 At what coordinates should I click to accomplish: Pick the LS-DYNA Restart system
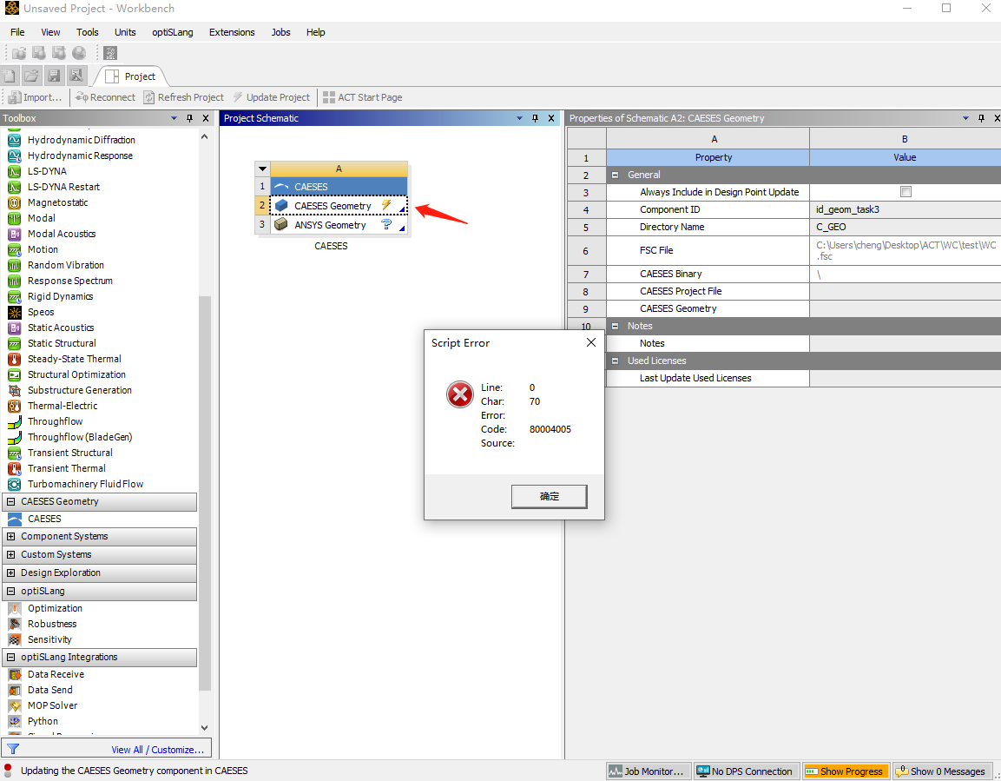point(63,187)
